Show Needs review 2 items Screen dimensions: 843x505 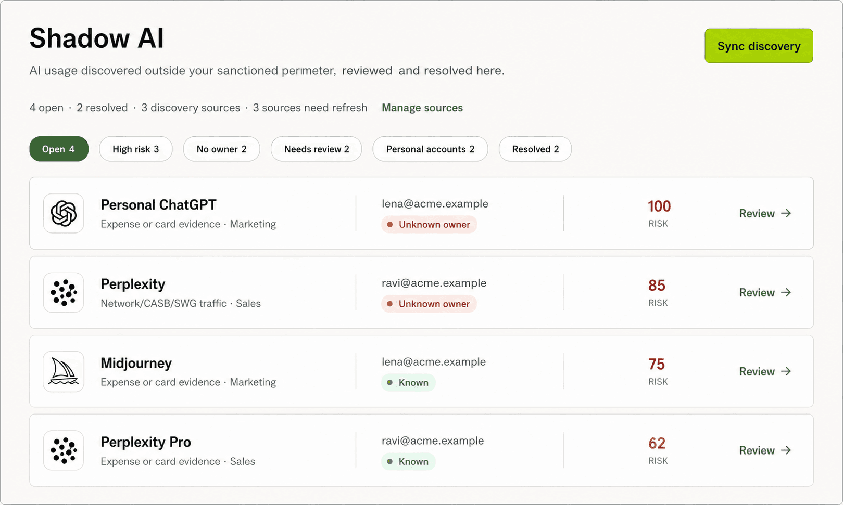click(317, 149)
